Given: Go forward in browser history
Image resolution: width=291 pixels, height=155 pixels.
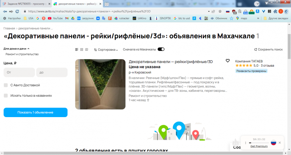Looking at the screenshot, I should pyautogui.click(x=11, y=11).
